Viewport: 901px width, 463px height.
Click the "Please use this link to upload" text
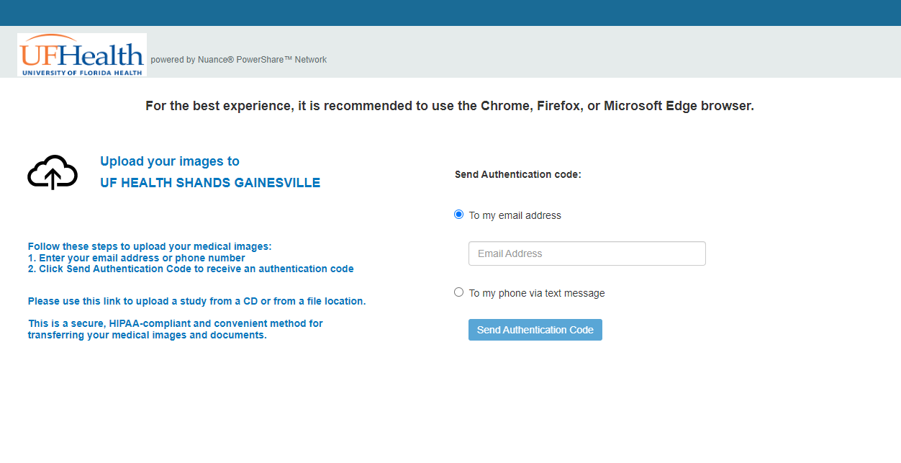point(197,301)
